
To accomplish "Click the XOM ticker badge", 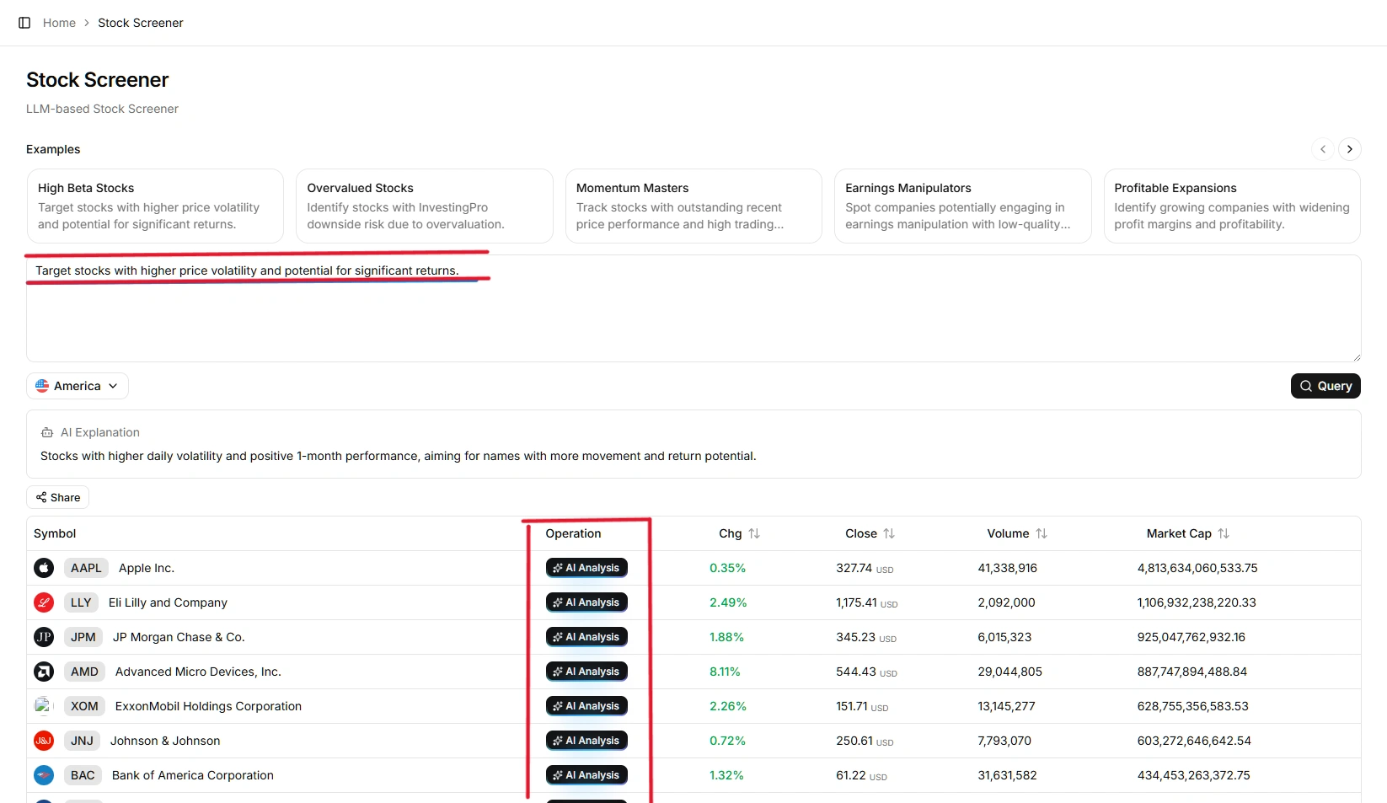I will 84,706.
